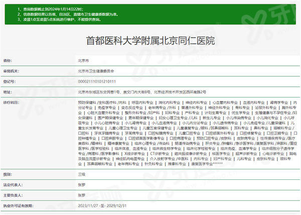
Task: Click 神经内科专业 in the specialty list
Action: (196, 102)
